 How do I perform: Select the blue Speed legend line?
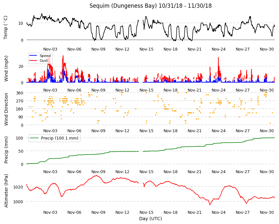(33, 56)
